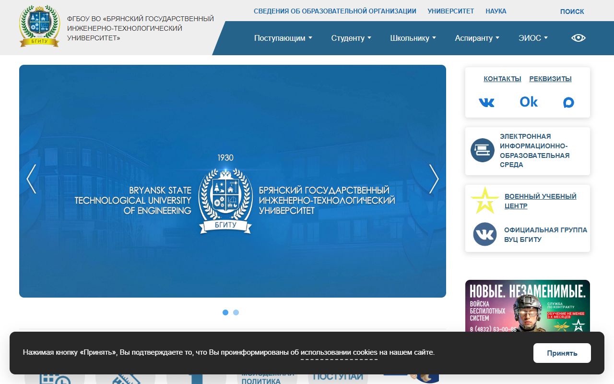
Task: Accept cookies with the Принять button
Action: [562, 353]
